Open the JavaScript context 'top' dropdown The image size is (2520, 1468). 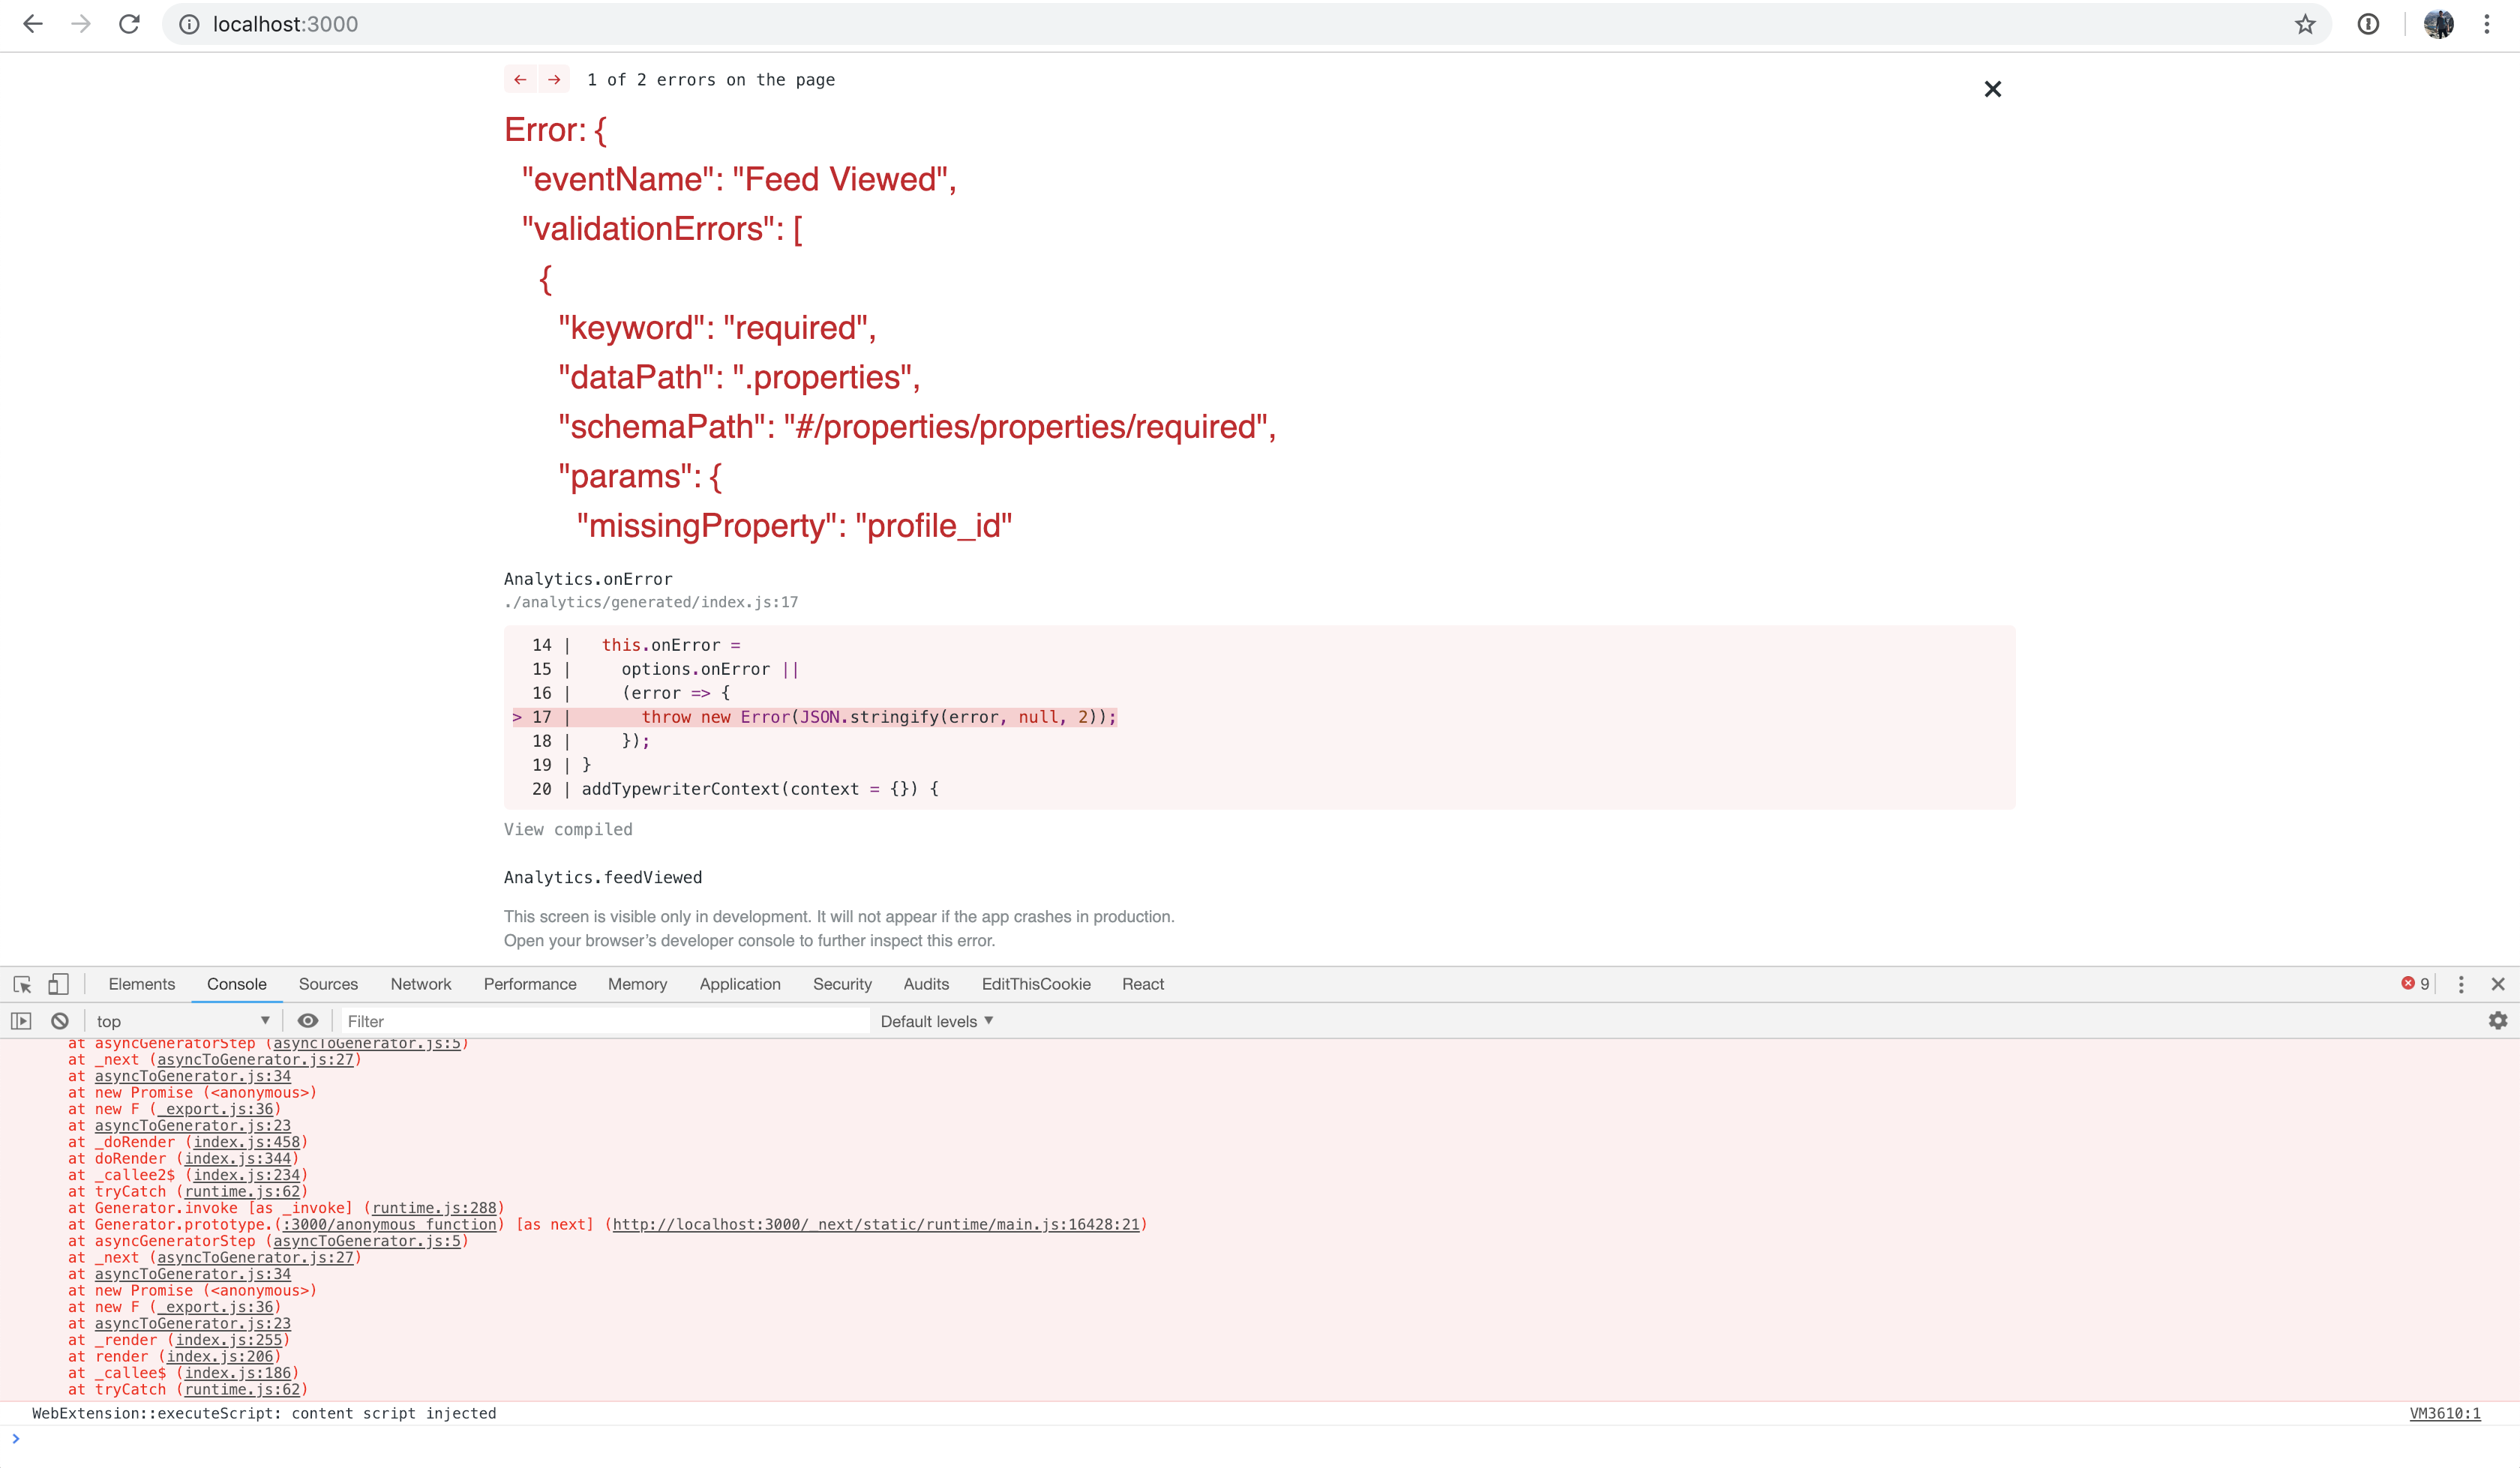tap(183, 1021)
